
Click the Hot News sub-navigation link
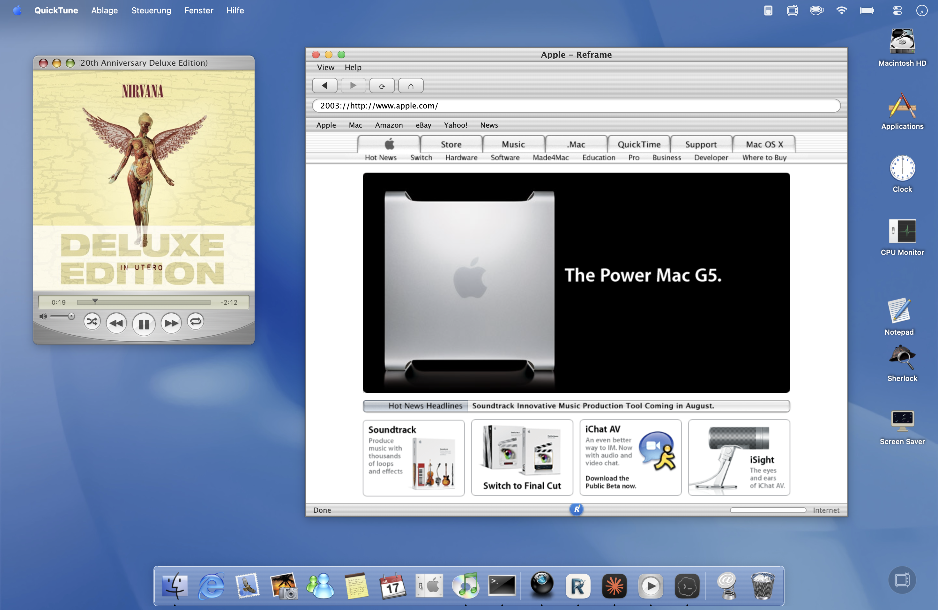[380, 158]
